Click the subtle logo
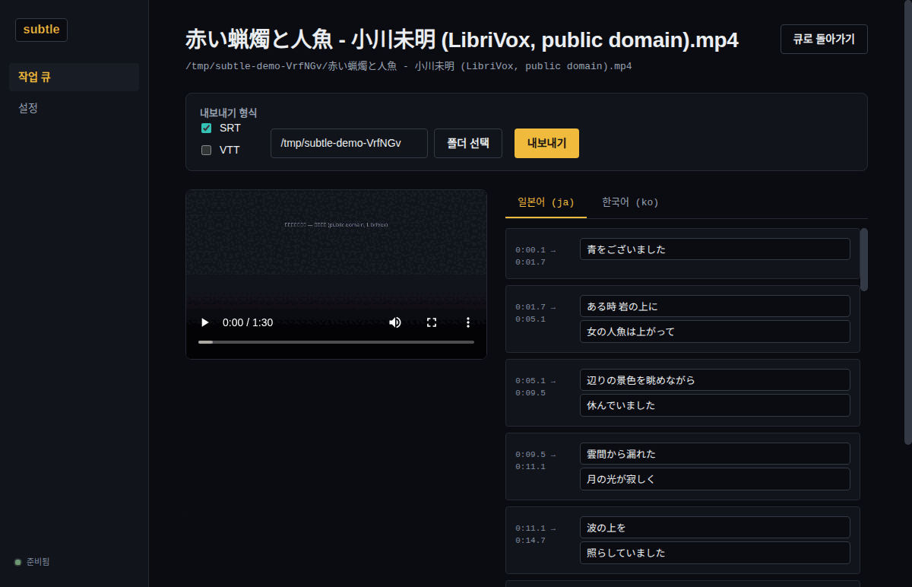The height and width of the screenshot is (587, 912). click(x=41, y=30)
